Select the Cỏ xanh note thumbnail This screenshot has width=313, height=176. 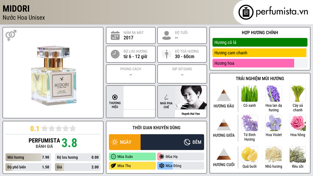coord(249,94)
